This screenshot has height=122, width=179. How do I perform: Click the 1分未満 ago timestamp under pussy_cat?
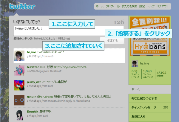34,86
